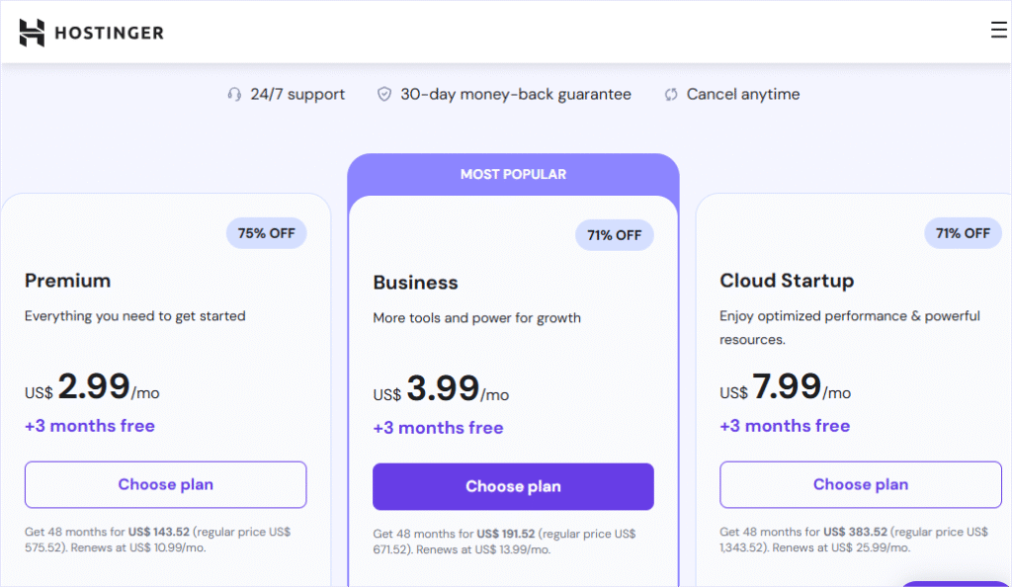Click the 75% OFF badge on Premium plan
This screenshot has height=587, width=1012.
pyautogui.click(x=266, y=233)
